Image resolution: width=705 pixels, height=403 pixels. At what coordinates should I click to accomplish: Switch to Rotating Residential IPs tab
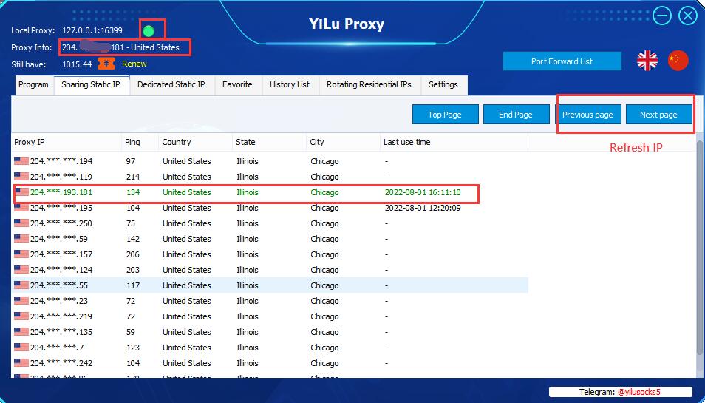point(369,84)
